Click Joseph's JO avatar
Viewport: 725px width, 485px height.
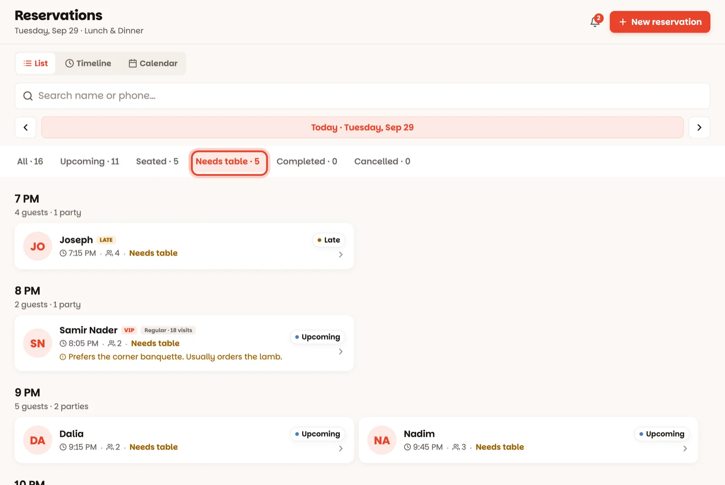(38, 246)
